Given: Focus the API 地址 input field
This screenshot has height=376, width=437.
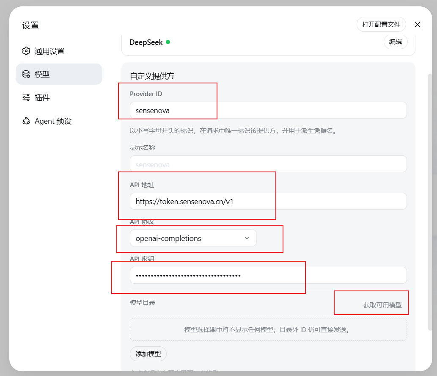Looking at the screenshot, I should (x=268, y=201).
